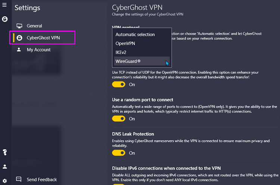Screen dimensions: 280x185
Task: Select CyberGhost VPN settings section
Action: [x=43, y=38]
